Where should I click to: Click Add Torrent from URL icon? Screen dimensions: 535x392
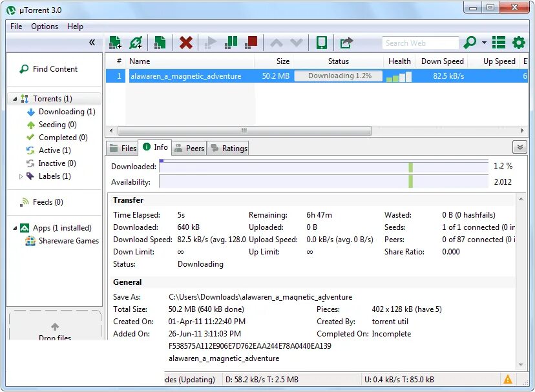(x=136, y=43)
